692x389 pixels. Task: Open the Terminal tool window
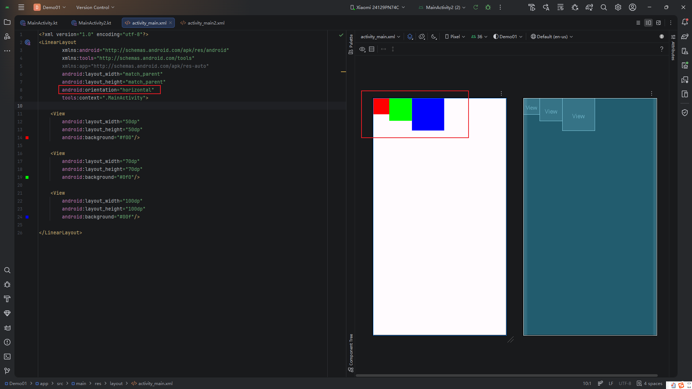coord(7,357)
